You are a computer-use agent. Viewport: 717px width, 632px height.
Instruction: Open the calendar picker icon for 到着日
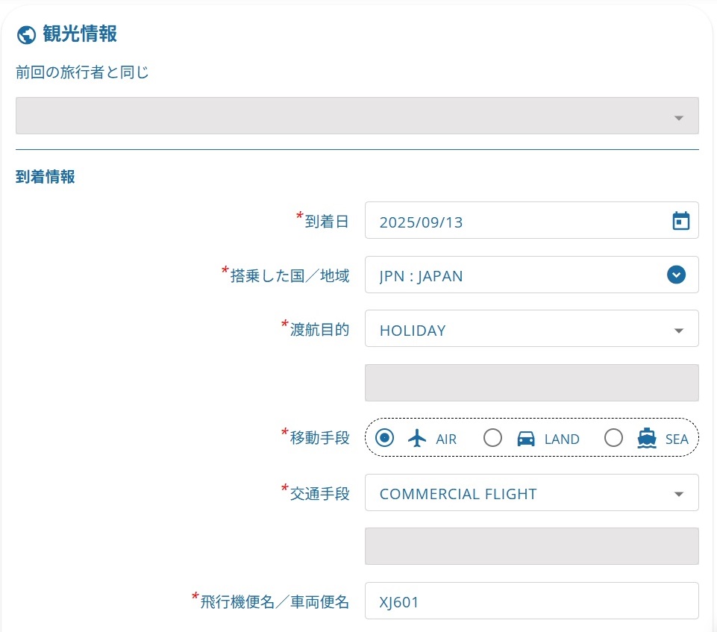(x=680, y=221)
